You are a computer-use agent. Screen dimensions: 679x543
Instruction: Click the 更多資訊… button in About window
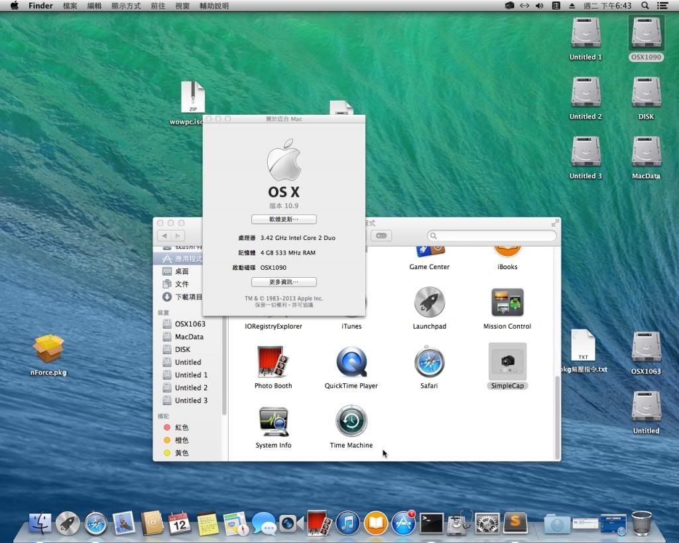(x=284, y=282)
